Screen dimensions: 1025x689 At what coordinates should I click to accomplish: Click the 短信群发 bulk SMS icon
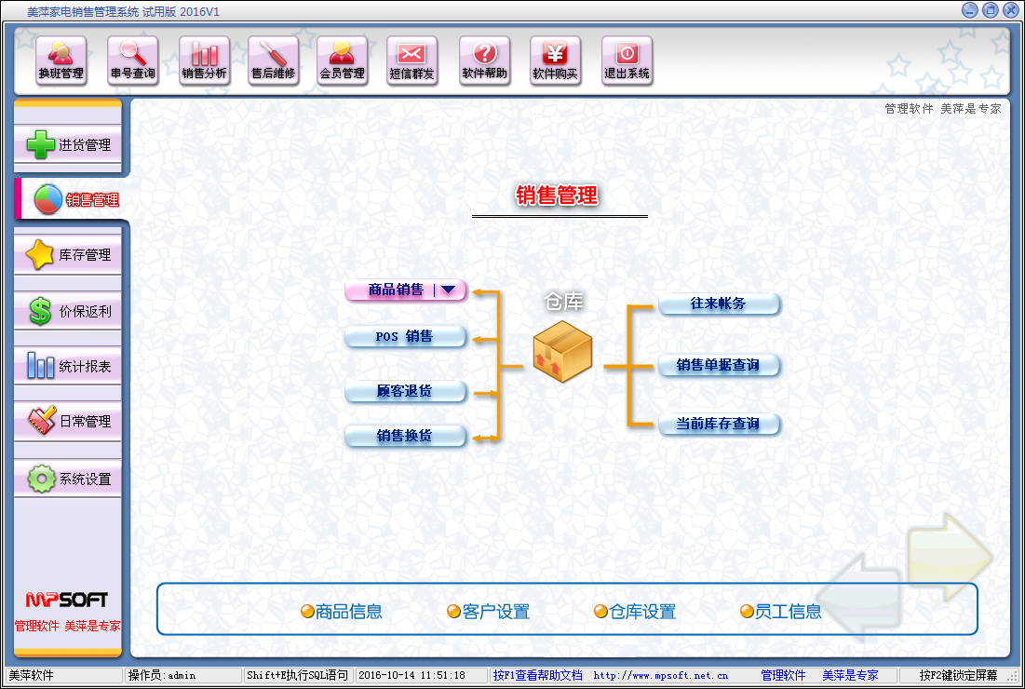click(411, 61)
